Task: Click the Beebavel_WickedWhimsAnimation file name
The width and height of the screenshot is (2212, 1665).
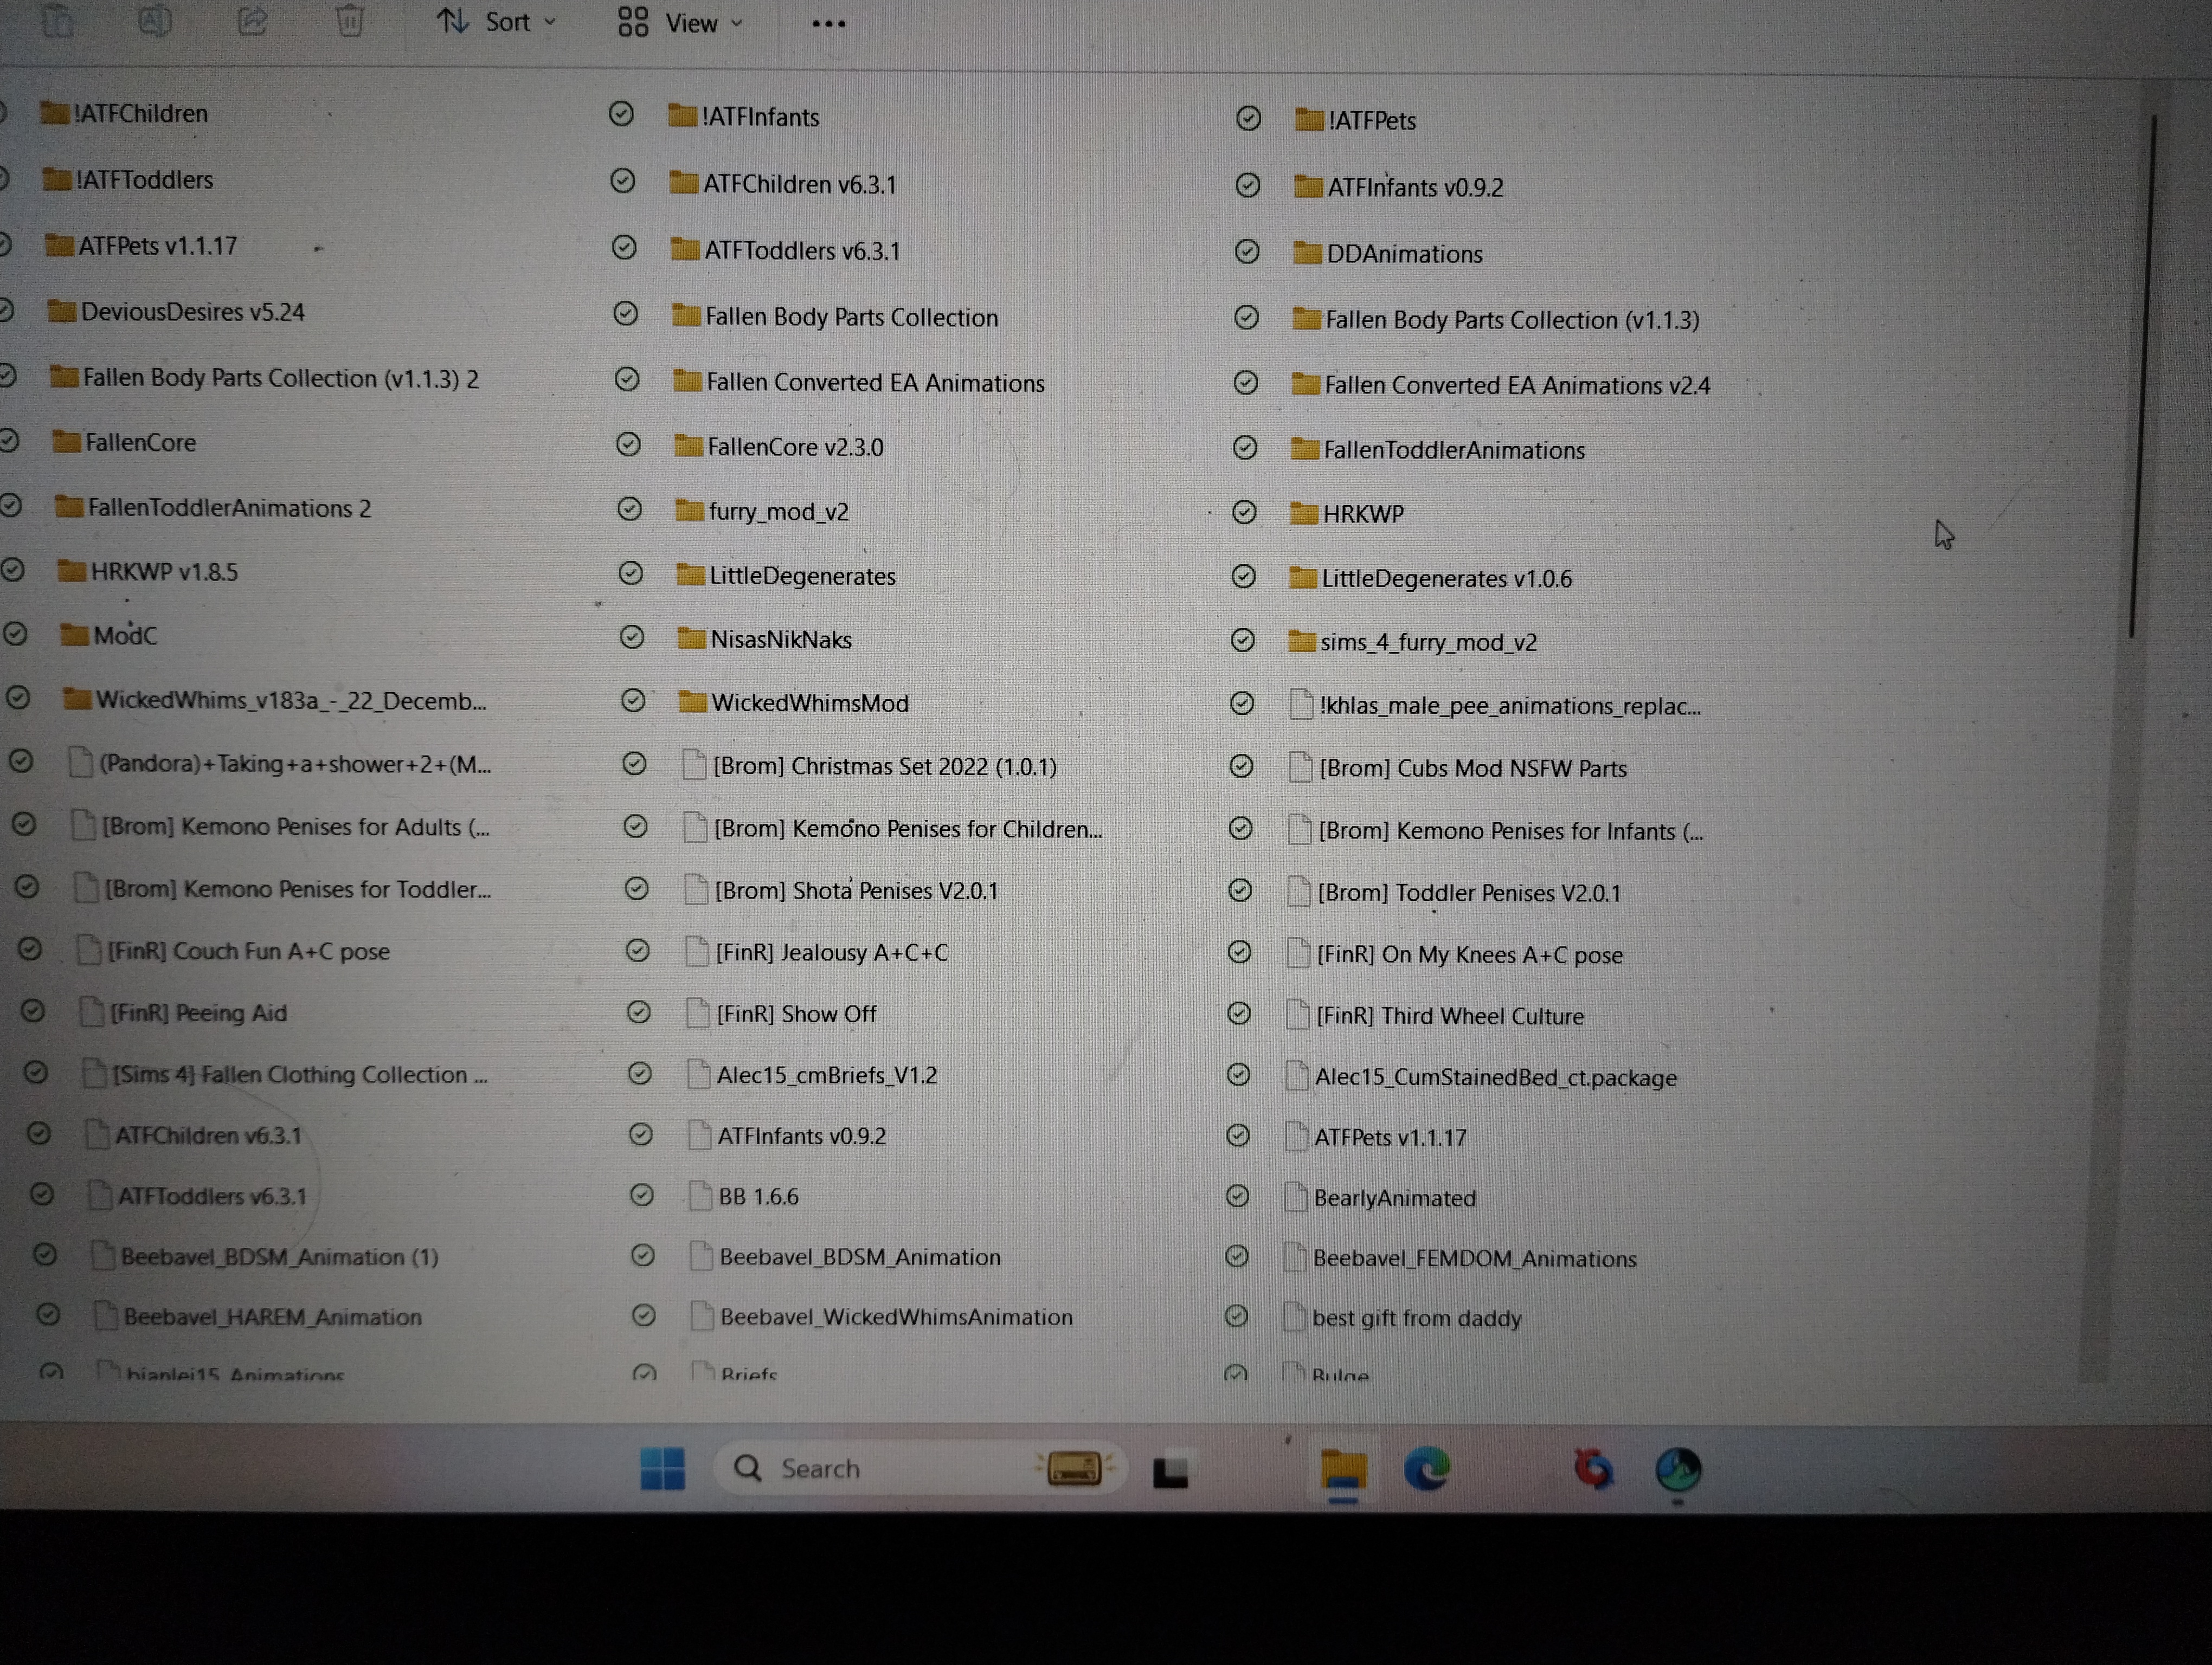Action: click(x=897, y=1317)
